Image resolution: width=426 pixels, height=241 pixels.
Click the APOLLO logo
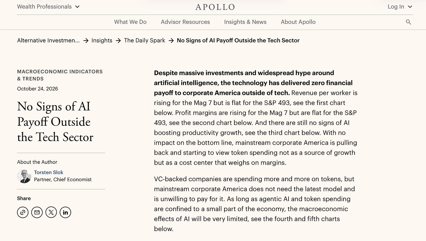[215, 7]
